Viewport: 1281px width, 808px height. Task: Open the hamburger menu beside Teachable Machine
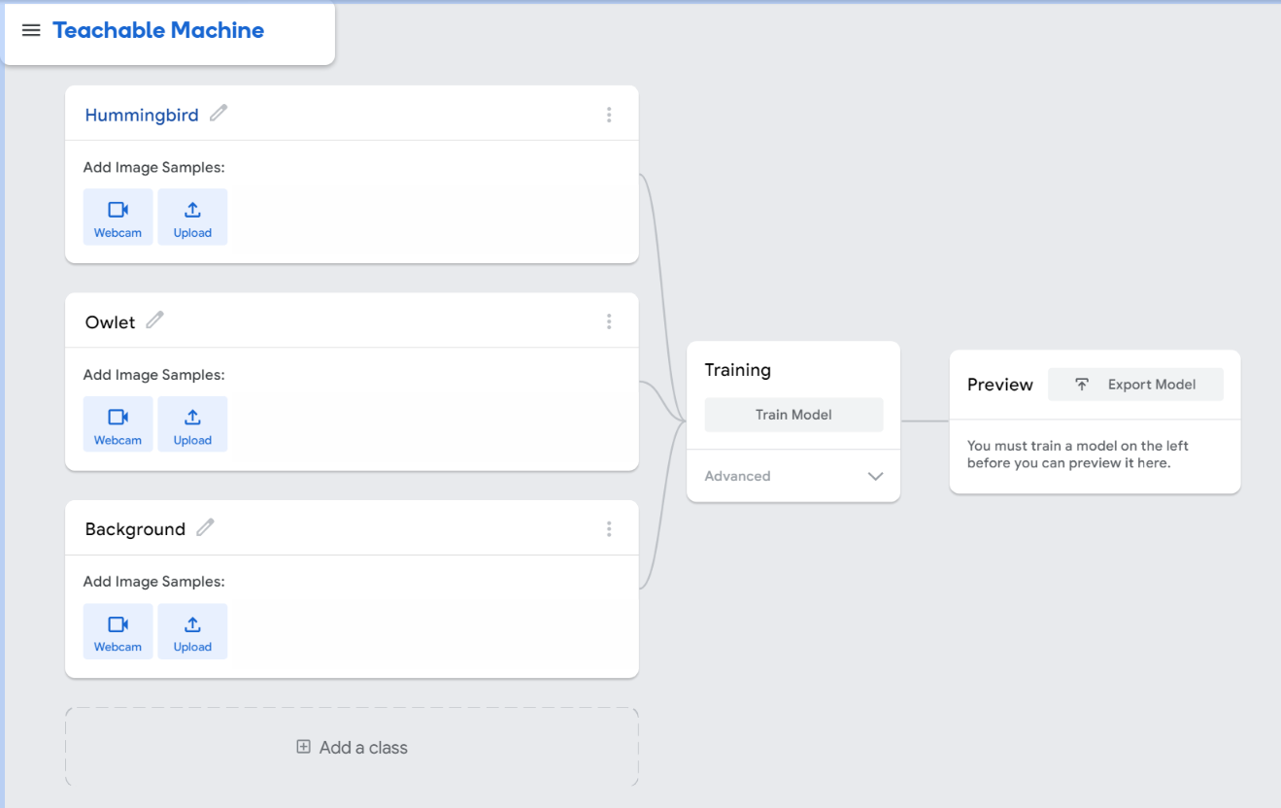(x=31, y=30)
